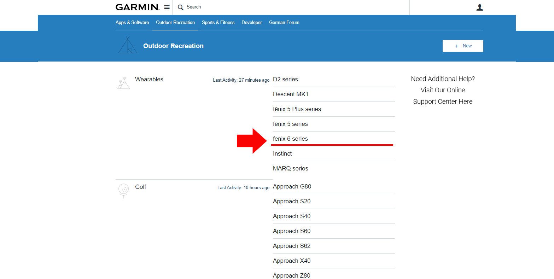The image size is (554, 279).
Task: Open the fēnix 5 series forum
Action: tap(290, 124)
